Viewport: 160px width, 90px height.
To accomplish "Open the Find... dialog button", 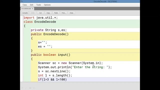I will [64, 13].
